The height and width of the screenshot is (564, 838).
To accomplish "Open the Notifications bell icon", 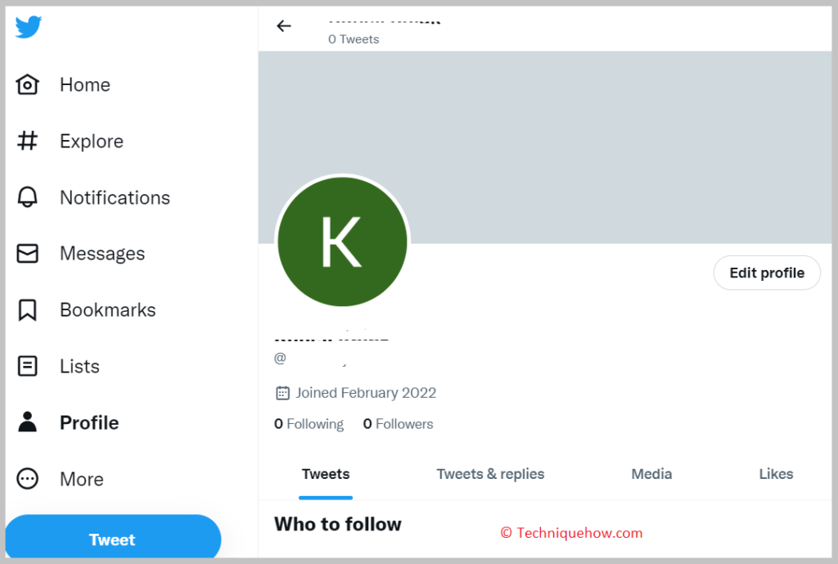I will (27, 197).
